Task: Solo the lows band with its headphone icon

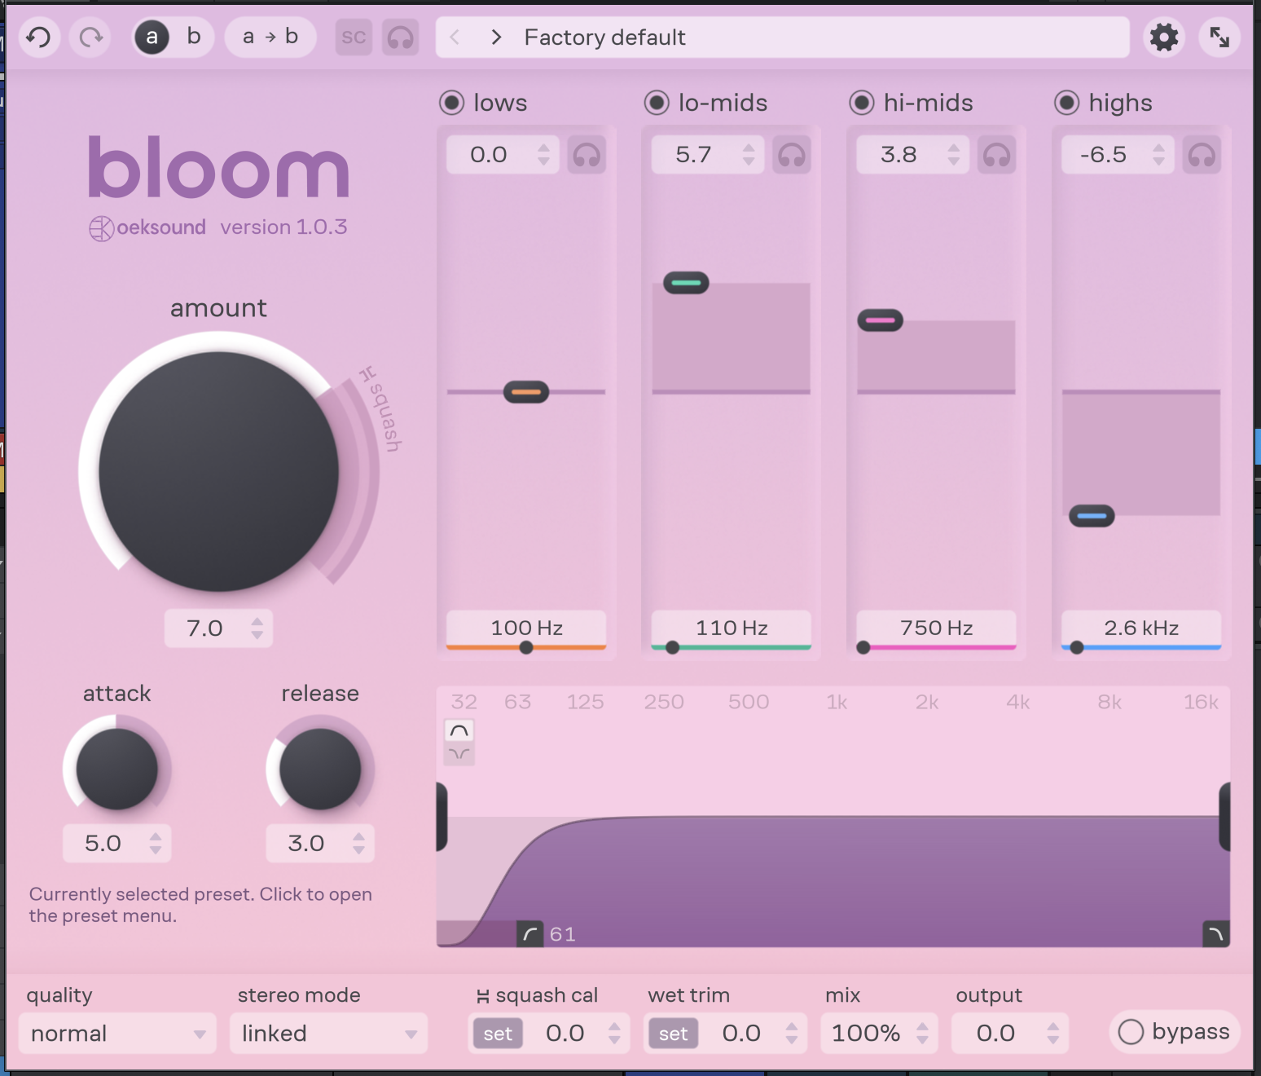Action: pos(587,154)
